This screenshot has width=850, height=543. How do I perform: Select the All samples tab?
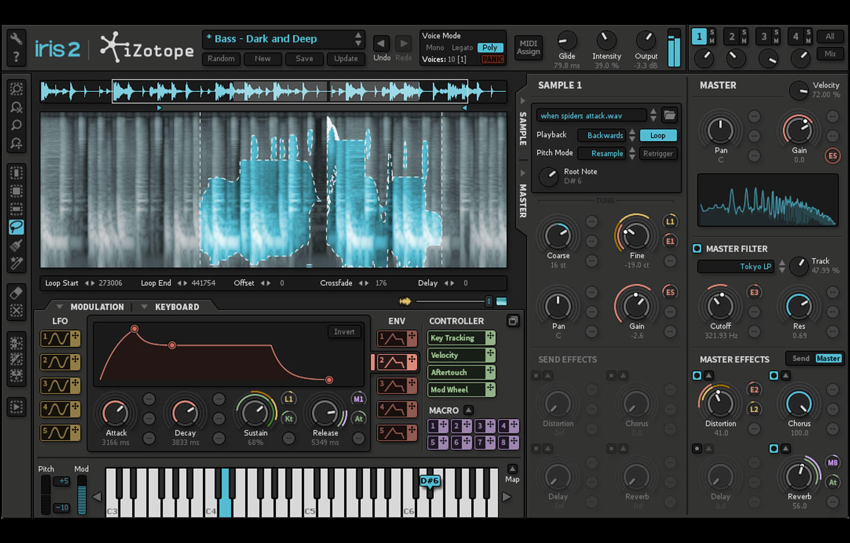coord(830,37)
